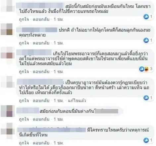Open reactions on the เกินไปโยม comment
Image resolution: width=156 pixels, height=146 pixels.
coord(146,69)
